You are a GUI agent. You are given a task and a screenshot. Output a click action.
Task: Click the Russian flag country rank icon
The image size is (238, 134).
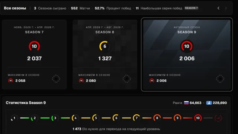[186, 103]
